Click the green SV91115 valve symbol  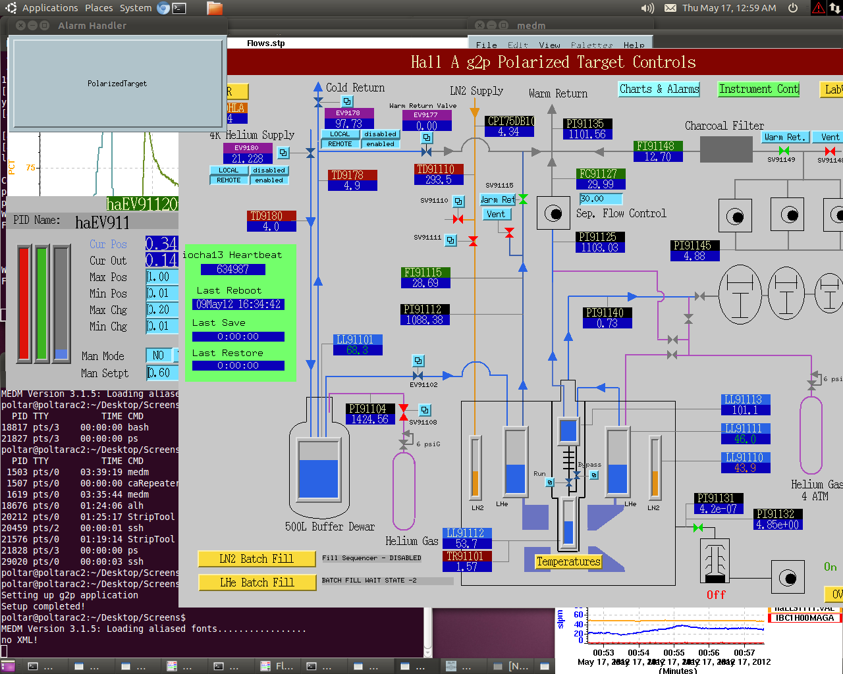tap(523, 199)
